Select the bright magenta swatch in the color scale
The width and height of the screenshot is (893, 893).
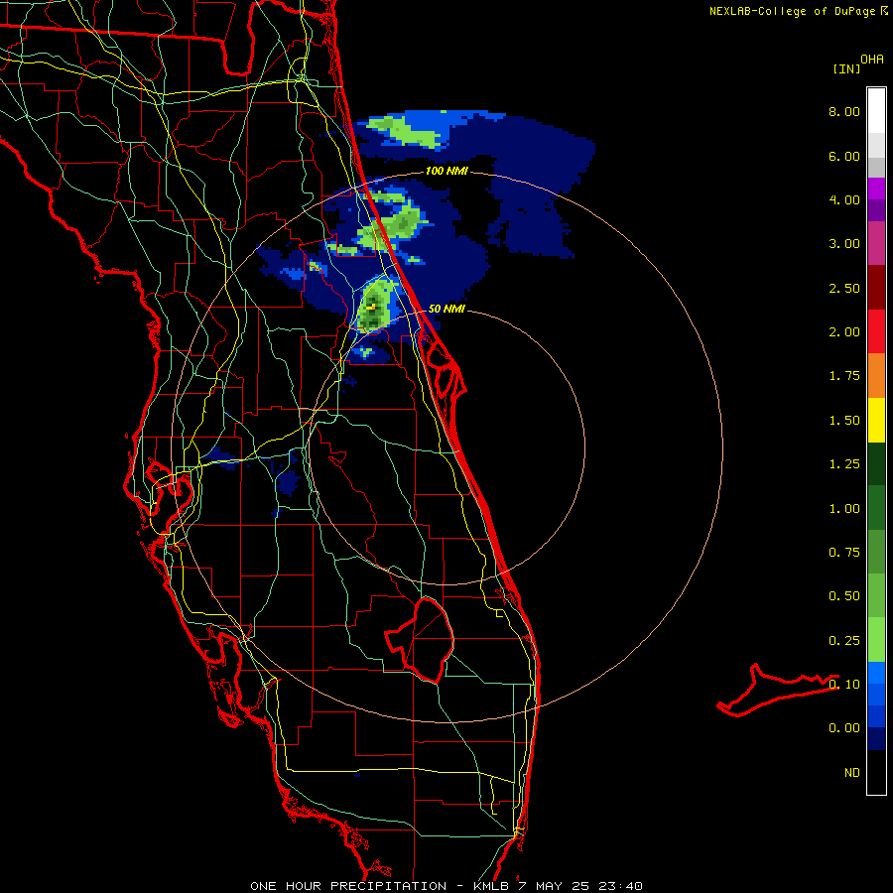(876, 189)
